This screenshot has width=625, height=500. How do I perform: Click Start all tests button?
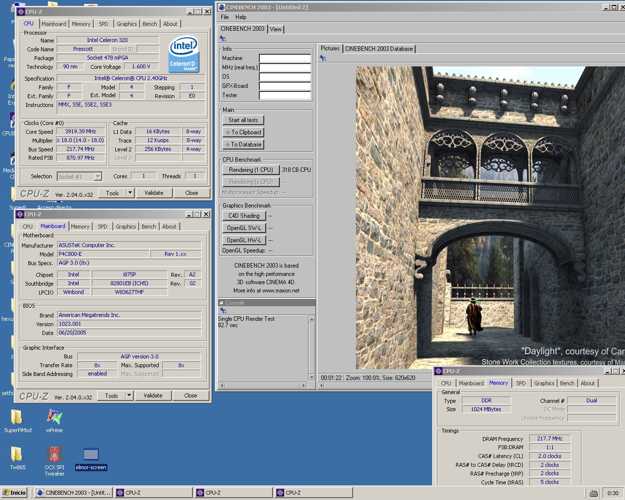243,120
